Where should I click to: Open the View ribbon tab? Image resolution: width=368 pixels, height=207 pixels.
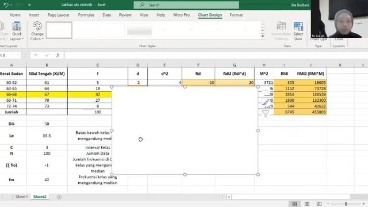coord(144,15)
